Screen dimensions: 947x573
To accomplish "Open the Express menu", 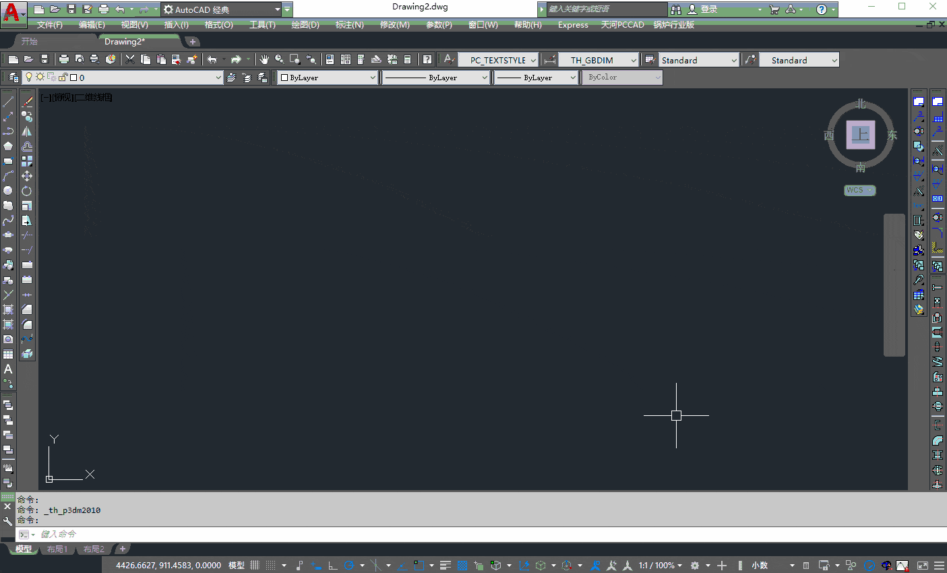I will (x=573, y=25).
